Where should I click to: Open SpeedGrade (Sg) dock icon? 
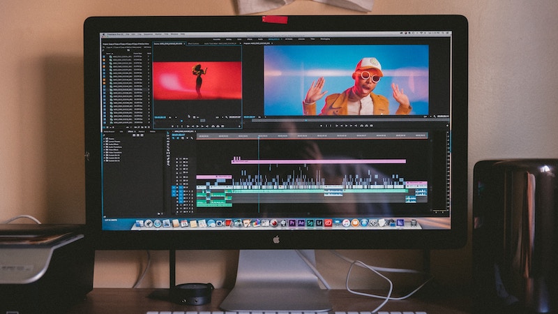pyautogui.click(x=310, y=223)
